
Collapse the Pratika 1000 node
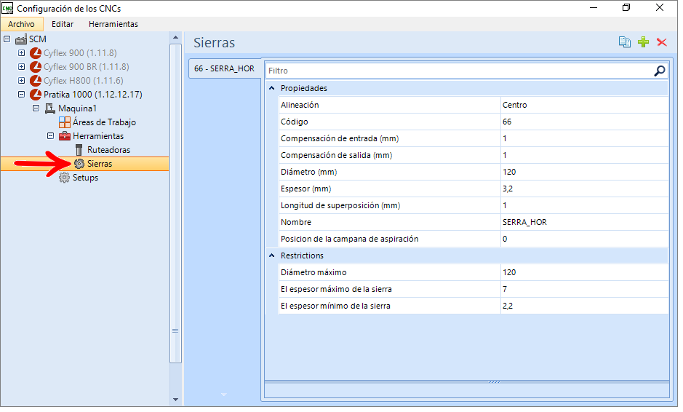(x=21, y=95)
